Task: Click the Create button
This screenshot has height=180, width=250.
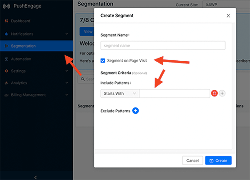Action: coord(218,161)
